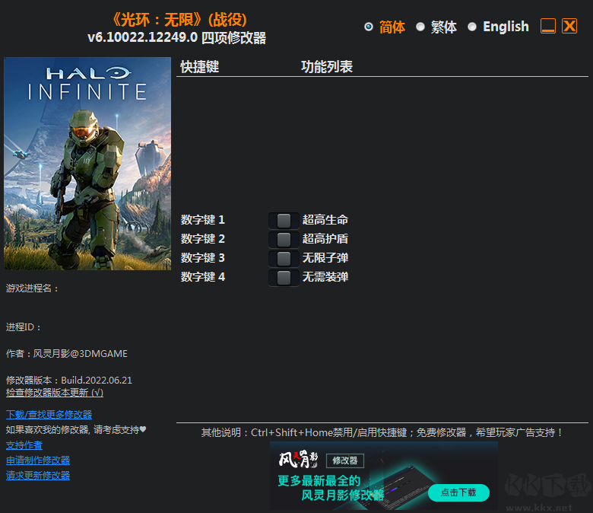Close the trainer with the X icon
This screenshot has width=593, height=513.
[569, 26]
